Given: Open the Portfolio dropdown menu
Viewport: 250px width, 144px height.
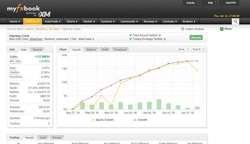Looking at the screenshot, I should 32,21.
